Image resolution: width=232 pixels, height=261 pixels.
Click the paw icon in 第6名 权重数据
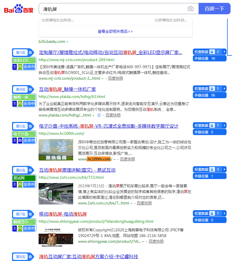coord(212,169)
